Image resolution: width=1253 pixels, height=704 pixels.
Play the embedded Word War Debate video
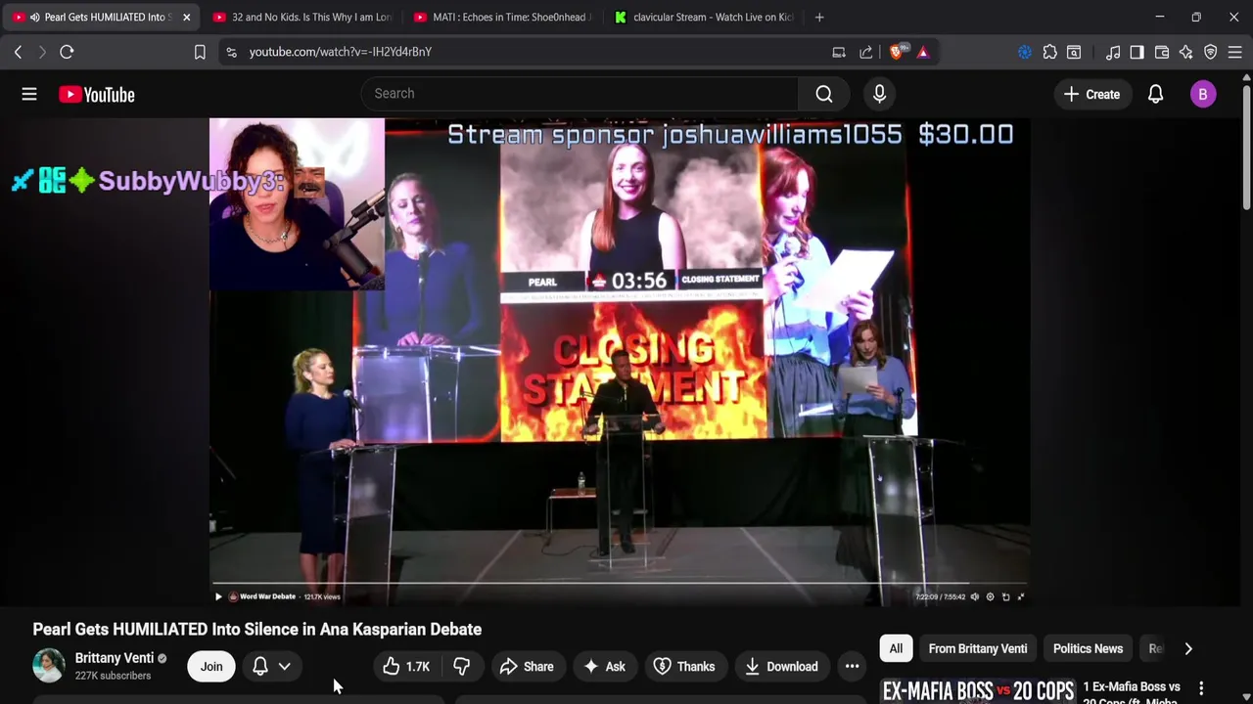[x=218, y=596]
